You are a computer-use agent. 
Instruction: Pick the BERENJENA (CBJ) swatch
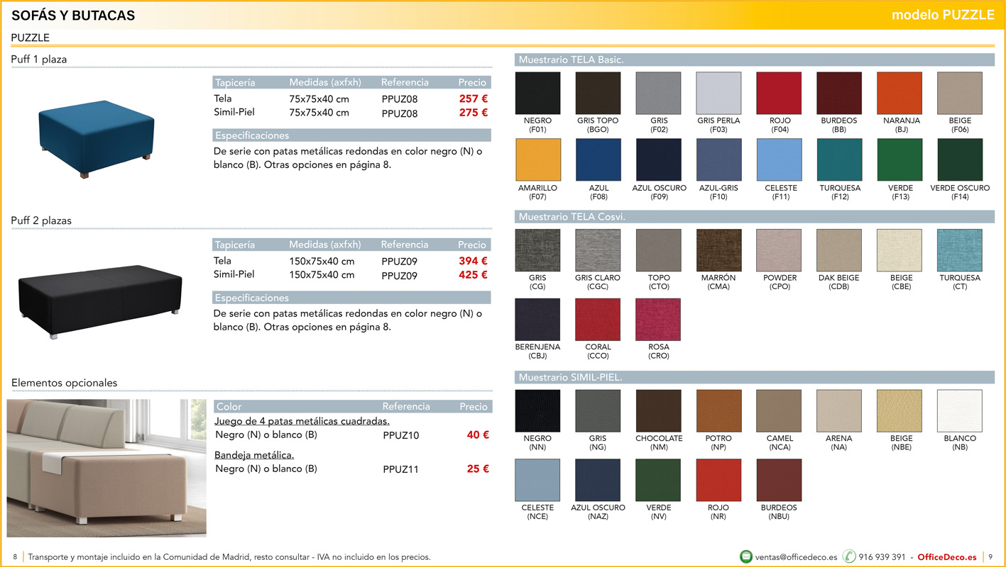pyautogui.click(x=537, y=320)
